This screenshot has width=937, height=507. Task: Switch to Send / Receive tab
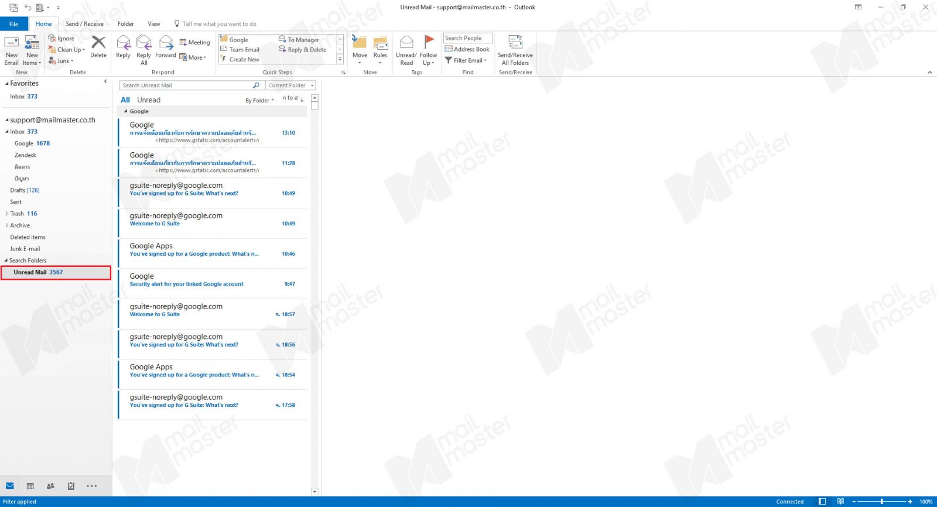click(84, 24)
